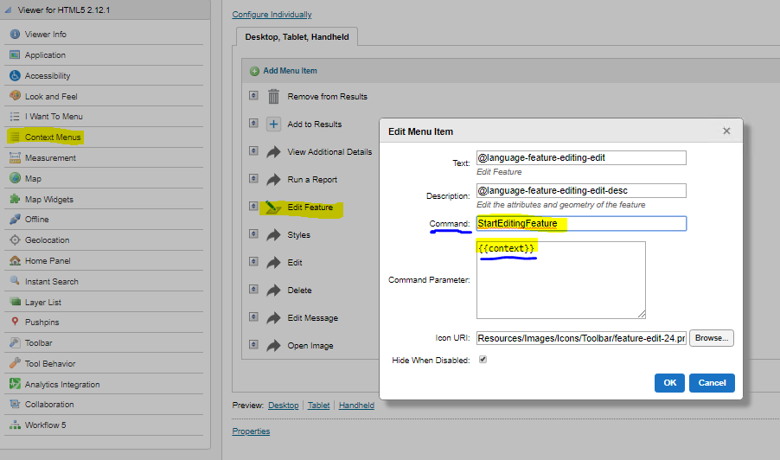Viewport: 780px width, 460px height.
Task: Open the Context Menus section
Action: point(53,137)
